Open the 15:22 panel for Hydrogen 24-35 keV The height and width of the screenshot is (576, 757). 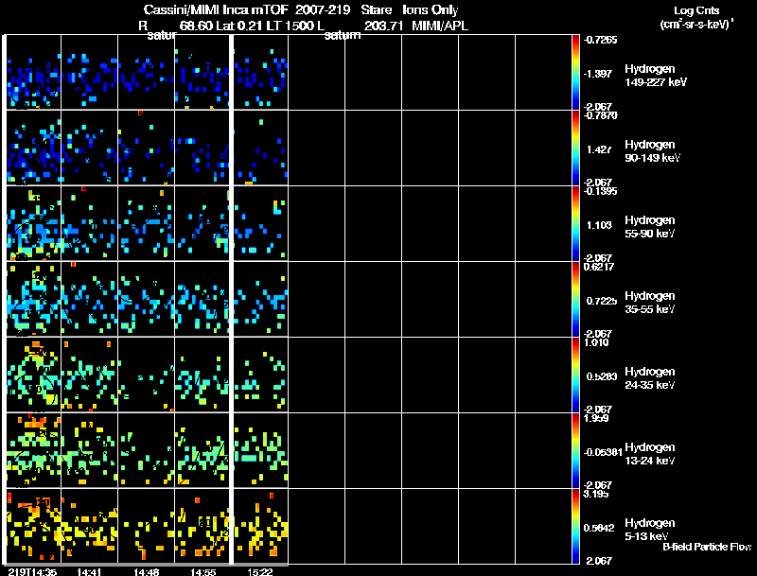click(261, 375)
